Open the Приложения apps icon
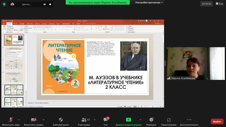The width and height of the screenshot is (226, 127). pyautogui.click(x=169, y=120)
